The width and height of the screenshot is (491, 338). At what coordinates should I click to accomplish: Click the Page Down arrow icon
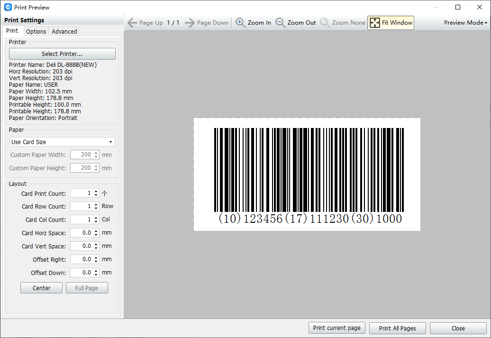(x=190, y=23)
